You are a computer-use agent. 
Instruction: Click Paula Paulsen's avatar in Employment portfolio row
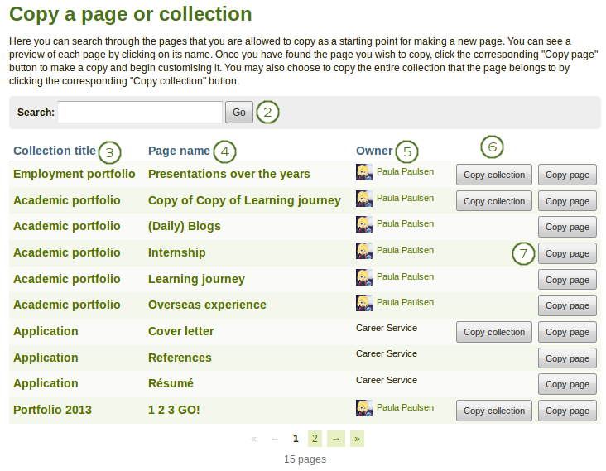pos(364,172)
